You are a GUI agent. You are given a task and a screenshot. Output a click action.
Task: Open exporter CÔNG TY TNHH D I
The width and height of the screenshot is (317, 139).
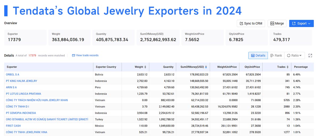click(x=18, y=107)
